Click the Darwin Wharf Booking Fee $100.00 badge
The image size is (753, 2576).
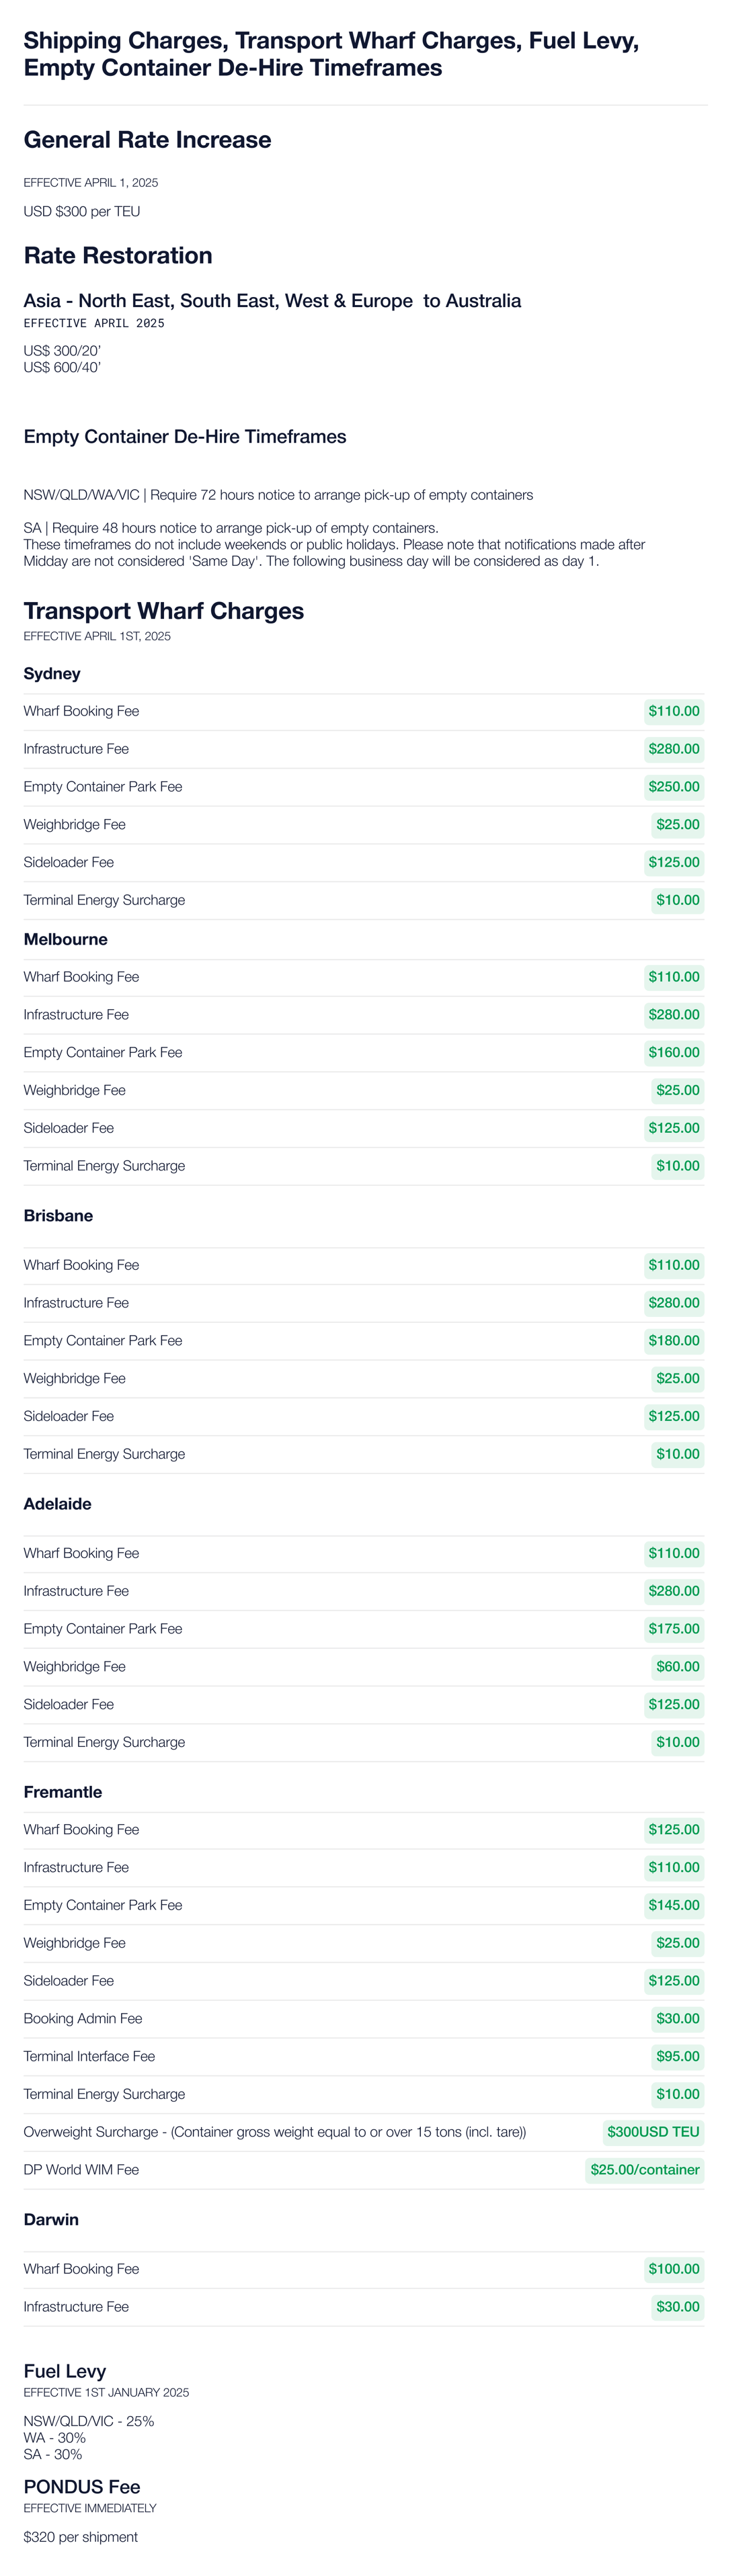[x=673, y=2268]
